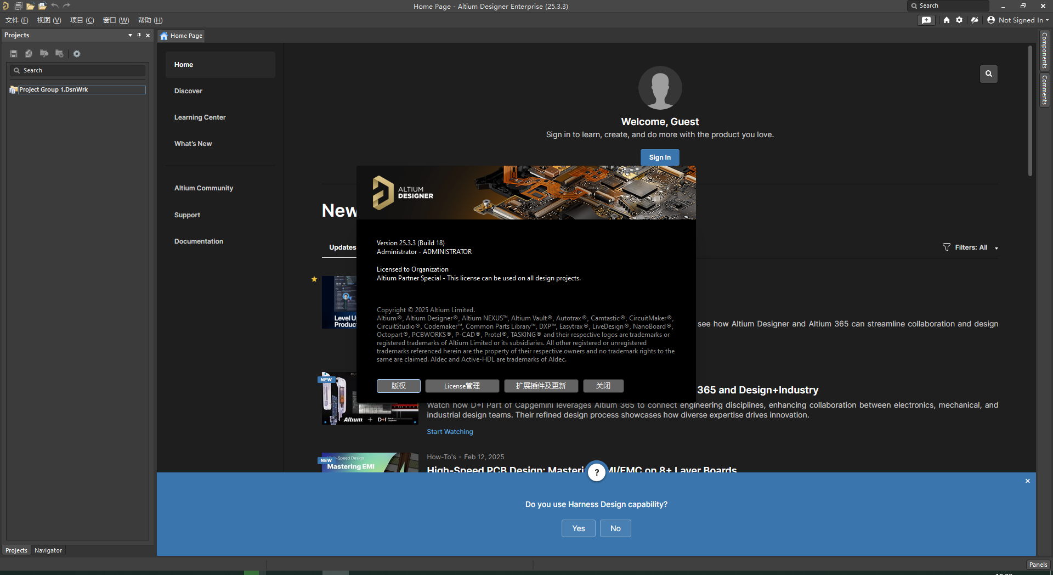Click the License管理 button
The width and height of the screenshot is (1053, 575).
pos(462,386)
